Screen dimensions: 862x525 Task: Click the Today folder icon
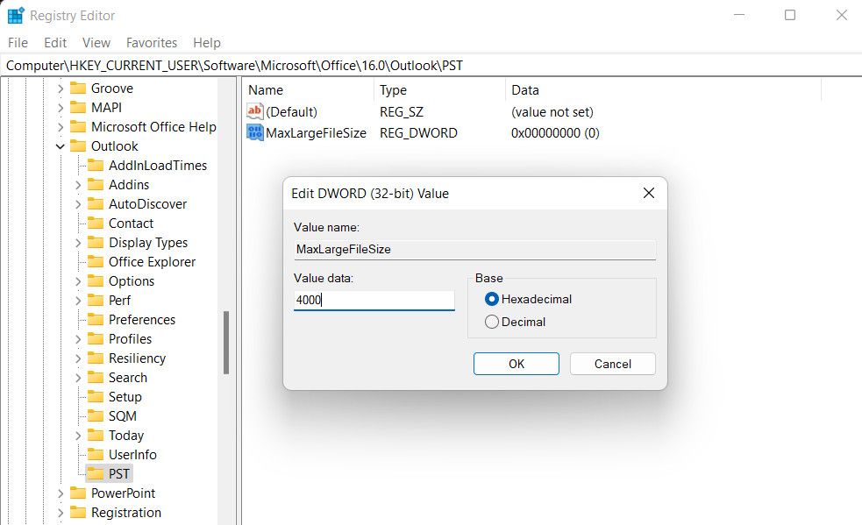[x=96, y=435]
